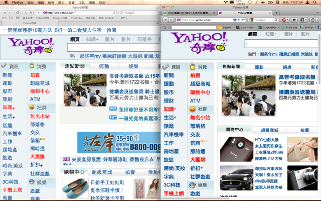Click the smaller text size button in Safari

pos(26,13)
